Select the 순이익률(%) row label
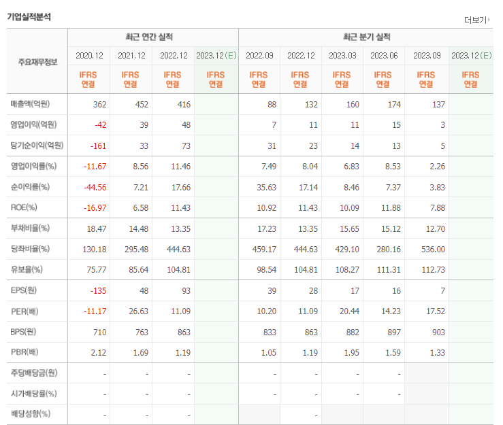 click(30, 186)
